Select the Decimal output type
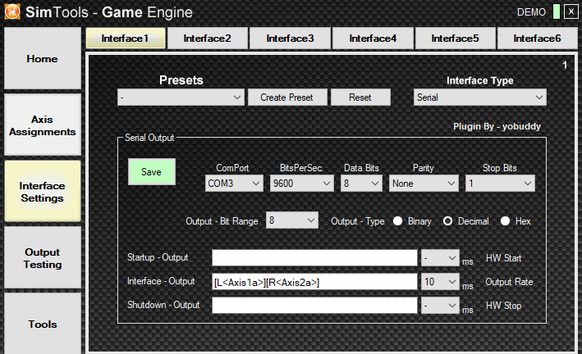Screen dimensions: 582x354 (448, 221)
